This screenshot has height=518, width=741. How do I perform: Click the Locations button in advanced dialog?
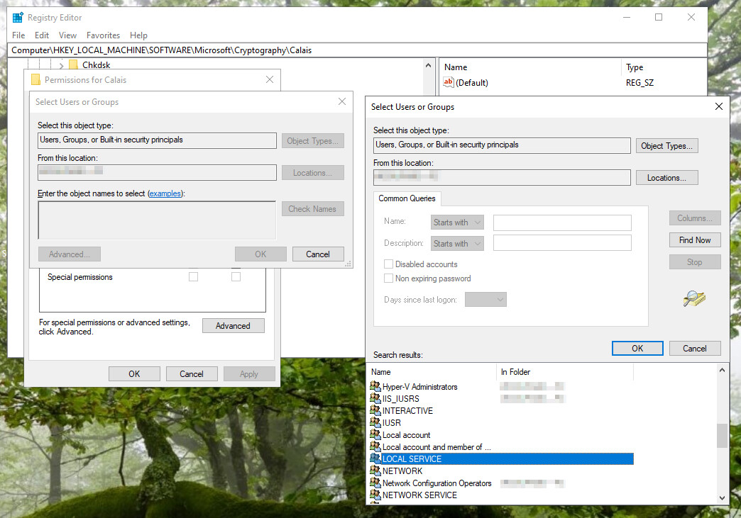(666, 178)
